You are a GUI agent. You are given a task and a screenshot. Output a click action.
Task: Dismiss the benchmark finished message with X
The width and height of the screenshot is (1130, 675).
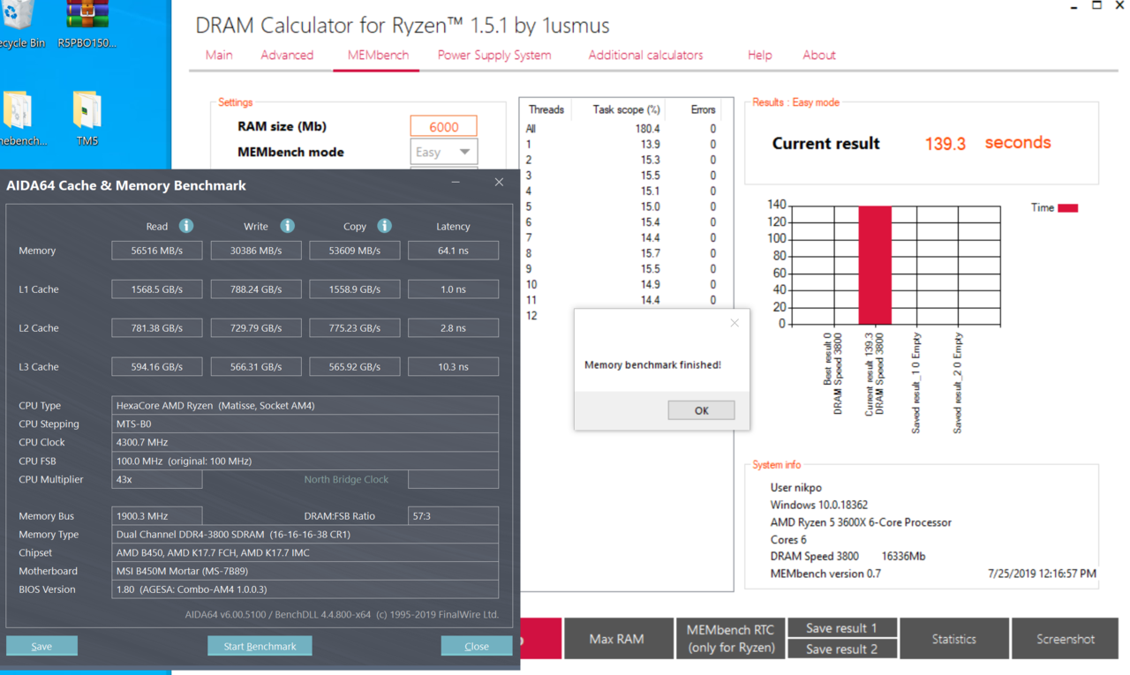pos(734,323)
